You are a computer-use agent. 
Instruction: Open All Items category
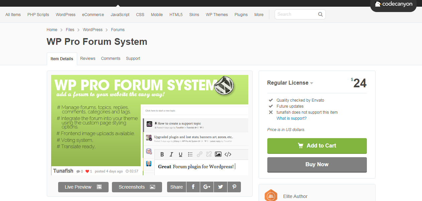point(13,15)
